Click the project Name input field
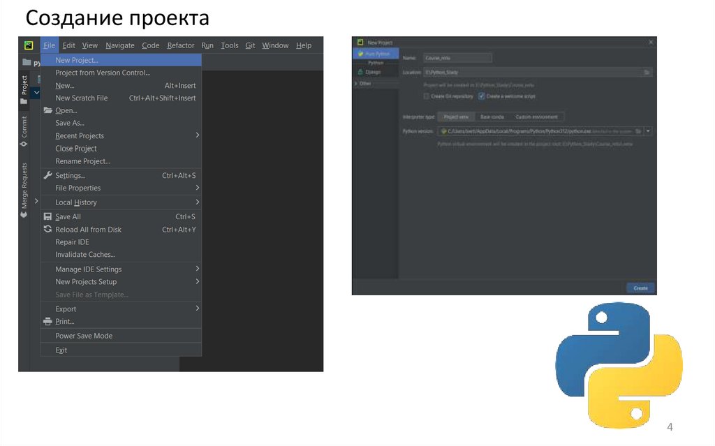The image size is (715, 446). [457, 58]
